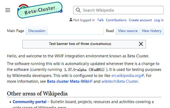The width and height of the screenshot is (170, 108).
Task: Click the external link icon after en.wikipedia.org
Action: [x=142, y=75]
